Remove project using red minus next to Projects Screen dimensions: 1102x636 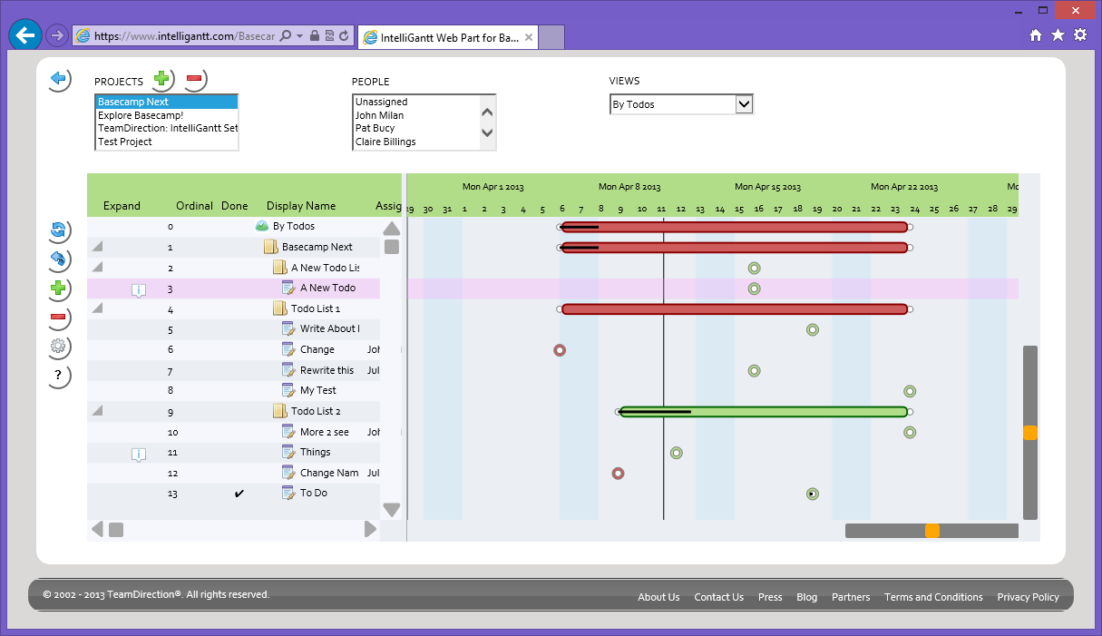click(x=194, y=79)
